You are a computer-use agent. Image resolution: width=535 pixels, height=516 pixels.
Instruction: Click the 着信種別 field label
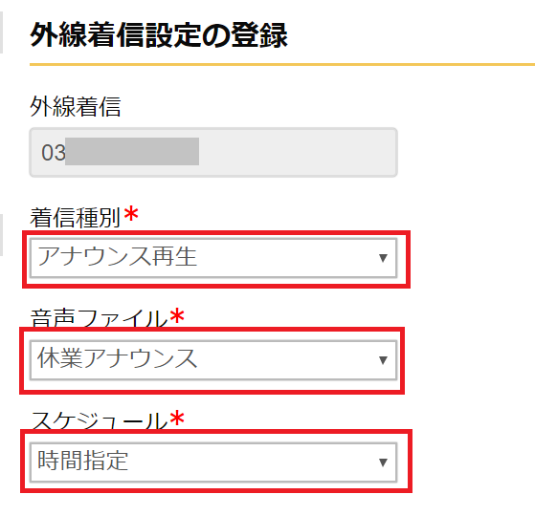[x=76, y=218]
